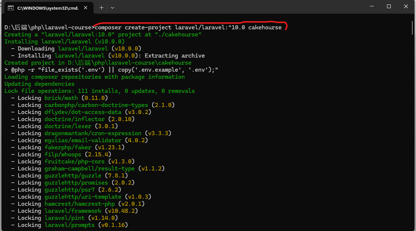Click line "Installing laravel/laravel (v10.0.0)"
This screenshot has height=231, width=416.
click(65, 42)
